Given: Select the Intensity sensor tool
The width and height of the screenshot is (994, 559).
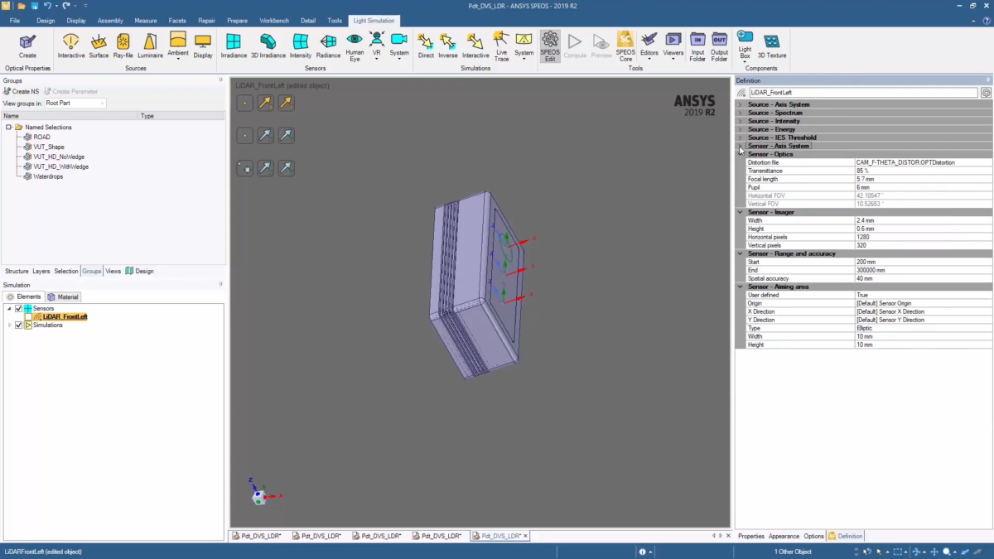Looking at the screenshot, I should pos(301,46).
